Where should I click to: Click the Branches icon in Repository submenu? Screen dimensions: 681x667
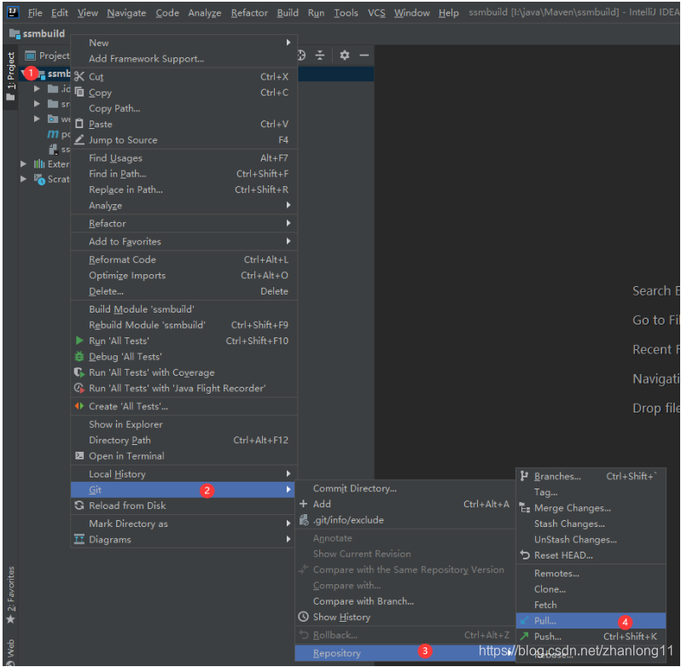tap(524, 477)
